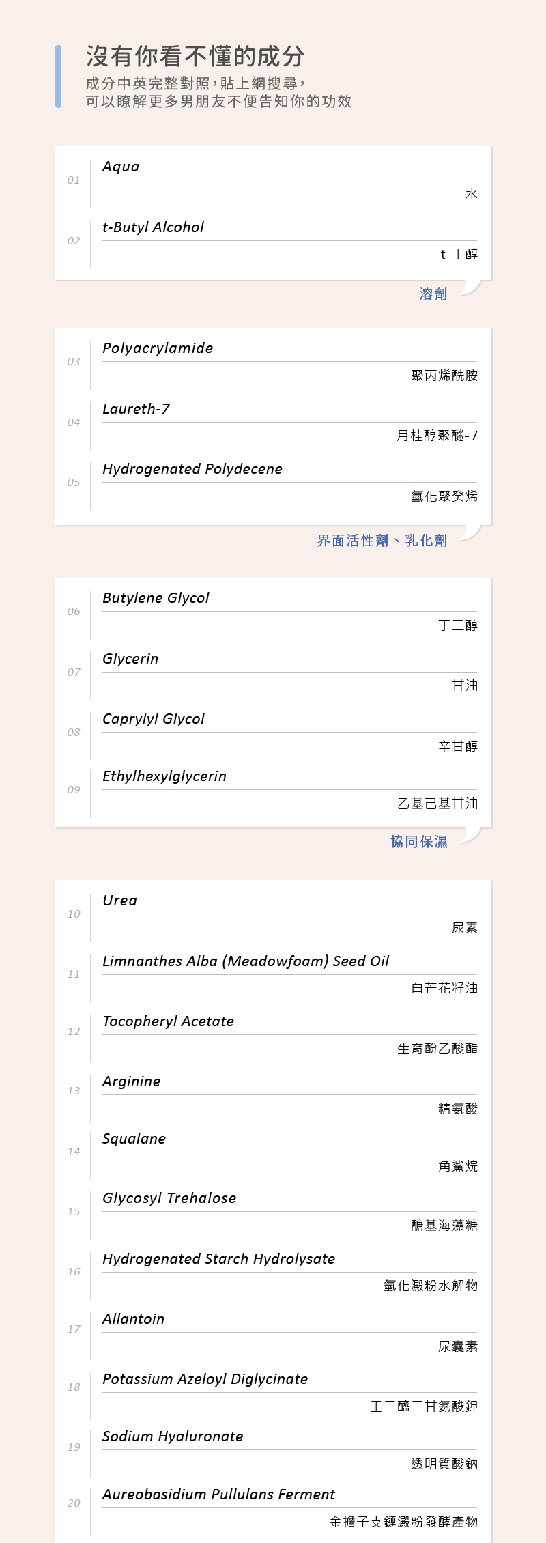Screen dimensions: 546x1543
Task: Click the Chinese name 月桂醇聚醚-7
Action: point(437,436)
